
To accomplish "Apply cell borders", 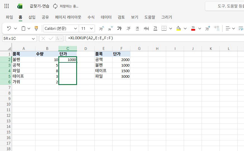I will (164, 28).
